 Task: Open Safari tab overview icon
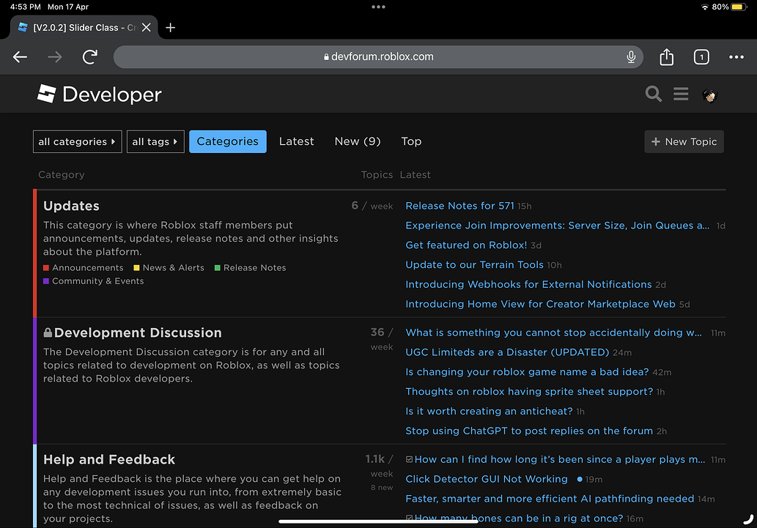701,56
